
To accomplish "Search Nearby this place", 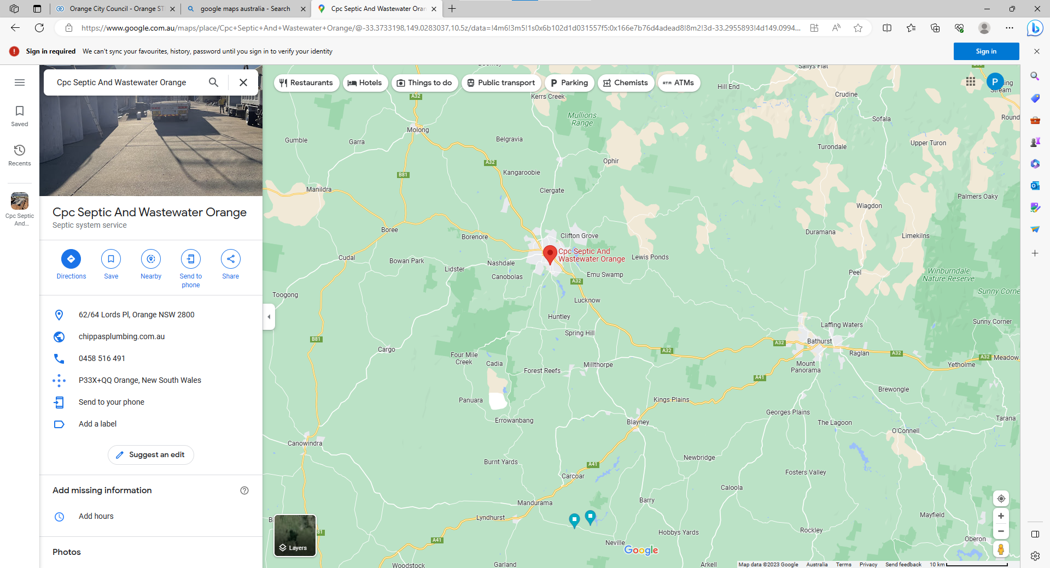I will [x=151, y=264].
